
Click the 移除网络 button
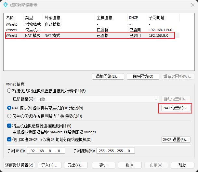(x=143, y=76)
